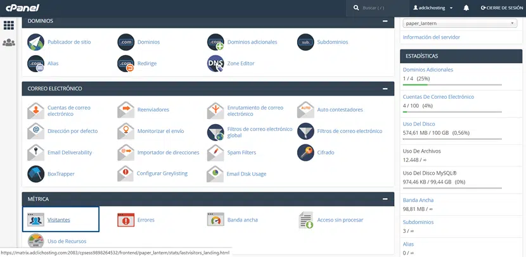Open the adclichosting user menu
The height and width of the screenshot is (257, 526).
(x=433, y=8)
